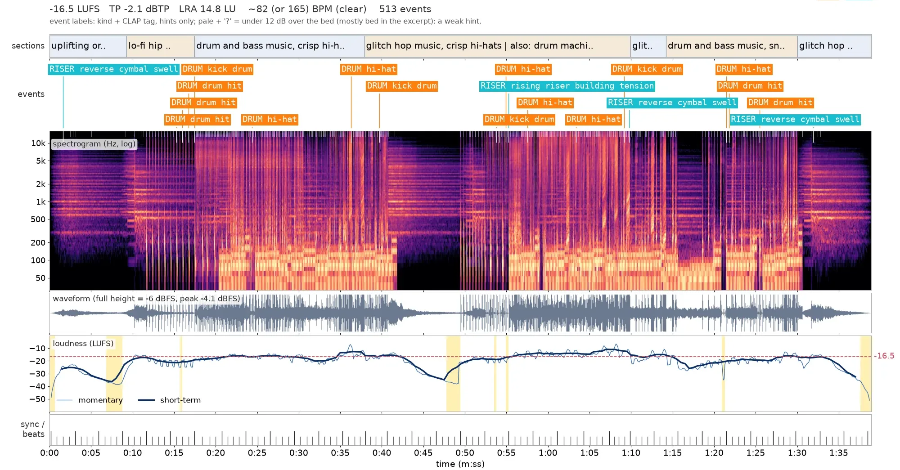
Task: Click the 'sync / beats' row label
Action: (x=33, y=429)
